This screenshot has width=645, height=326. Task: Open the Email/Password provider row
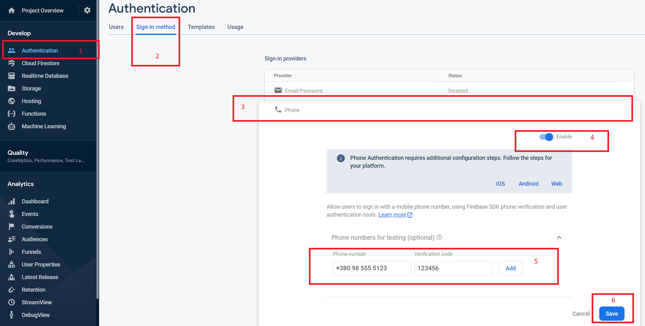tap(449, 91)
